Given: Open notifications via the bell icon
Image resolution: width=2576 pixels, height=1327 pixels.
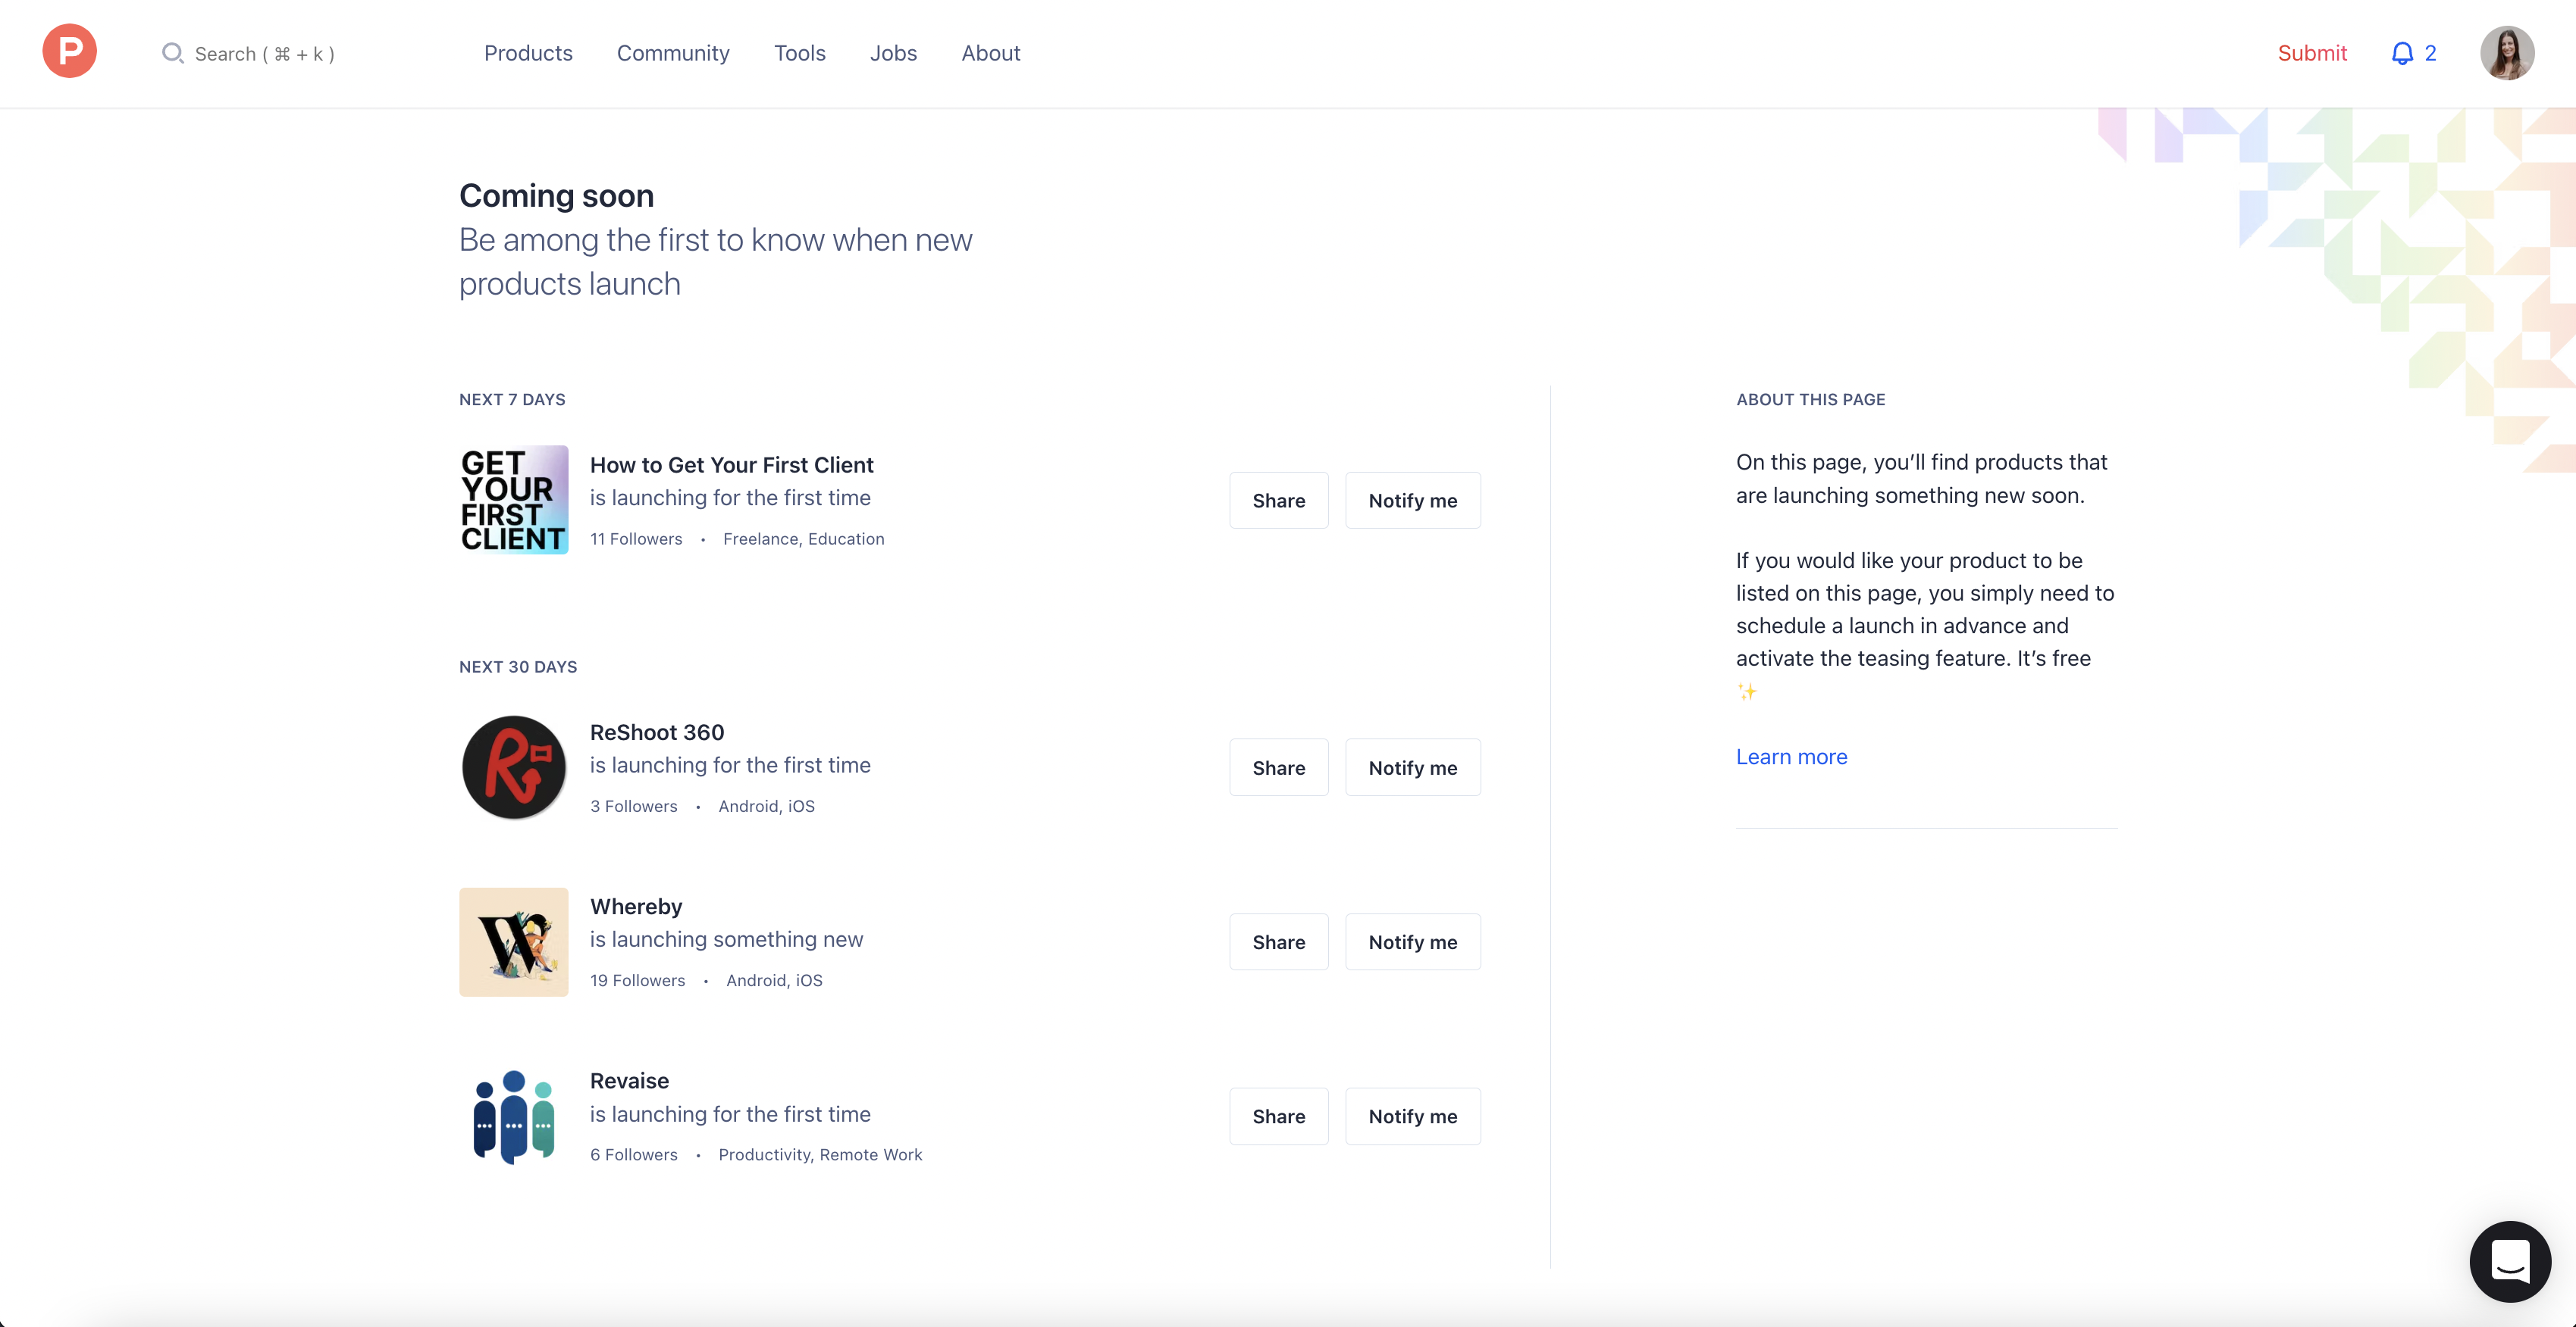Looking at the screenshot, I should [x=2404, y=53].
